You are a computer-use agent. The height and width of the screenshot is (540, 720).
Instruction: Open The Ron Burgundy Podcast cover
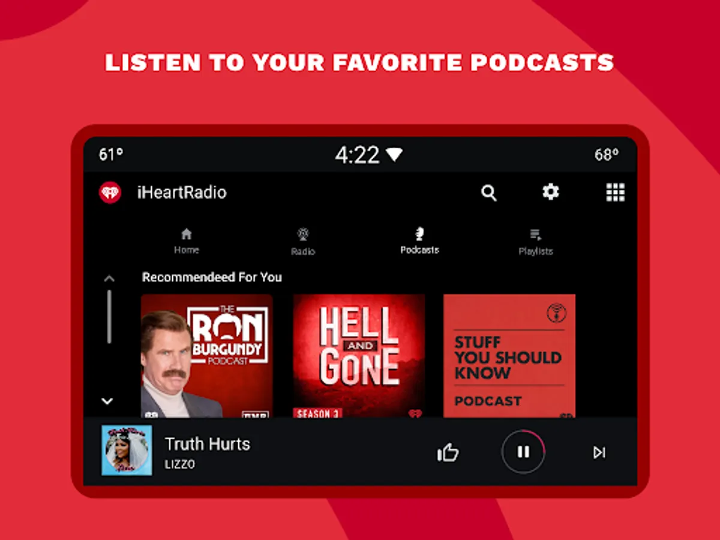coord(207,355)
